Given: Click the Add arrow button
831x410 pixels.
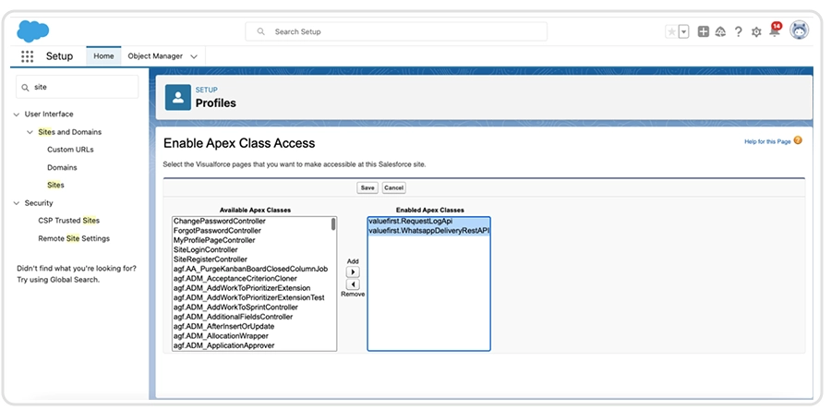Looking at the screenshot, I should pos(352,272).
